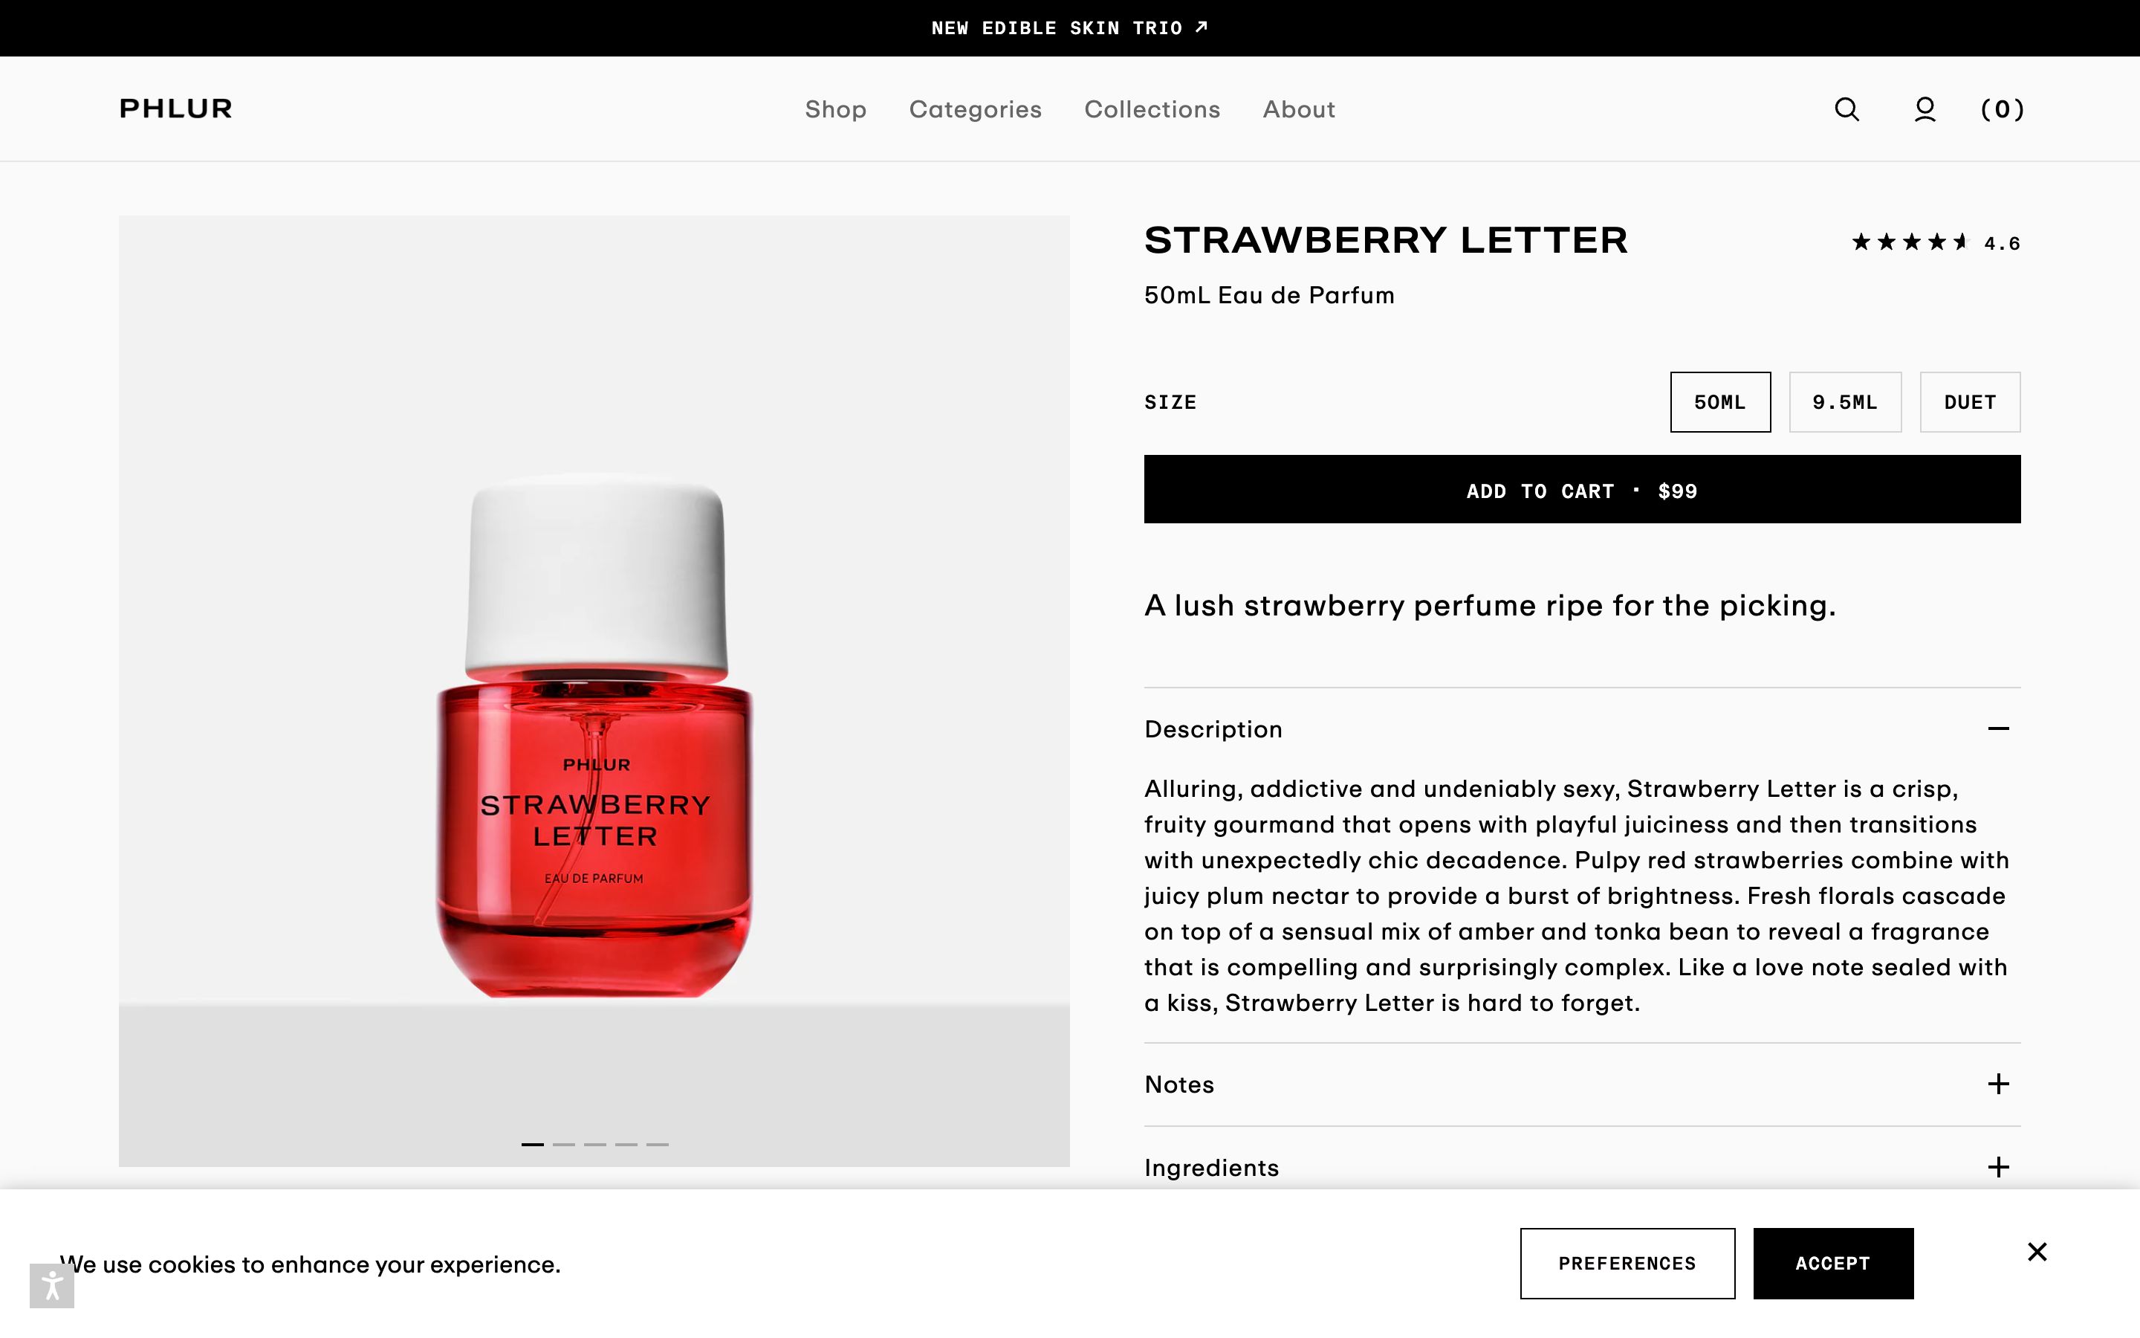Click the accessibility widget icon

tap(51, 1284)
